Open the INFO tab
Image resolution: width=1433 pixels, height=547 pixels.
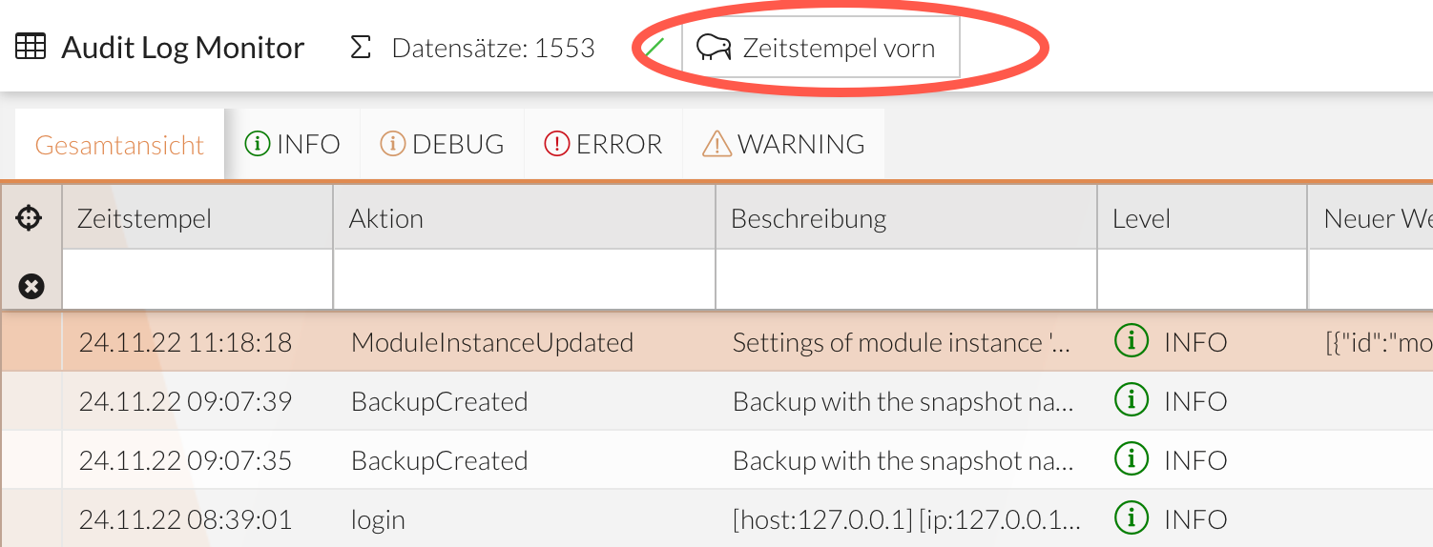293,144
